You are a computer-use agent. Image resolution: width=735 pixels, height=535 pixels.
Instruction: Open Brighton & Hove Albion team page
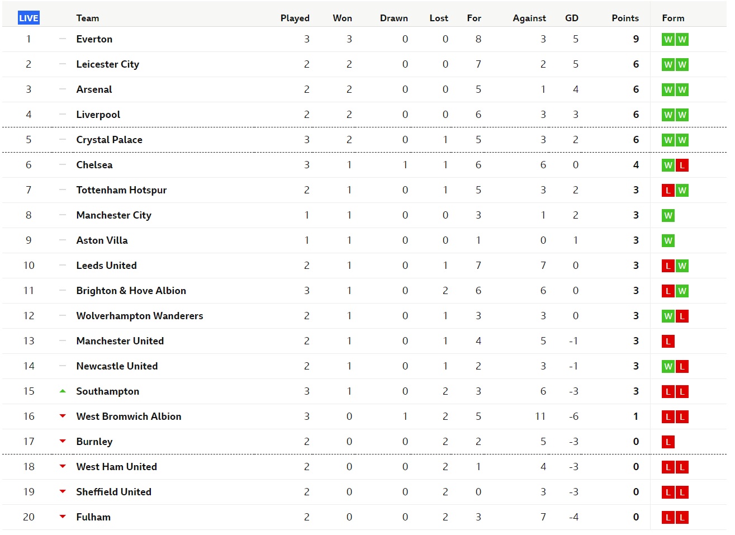131,291
